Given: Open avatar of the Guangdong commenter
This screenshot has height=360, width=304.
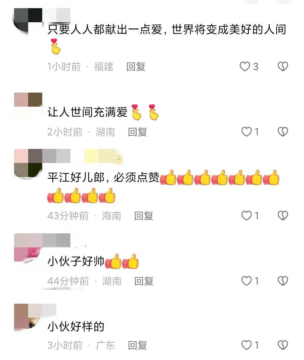Looking at the screenshot, I should (28, 318).
